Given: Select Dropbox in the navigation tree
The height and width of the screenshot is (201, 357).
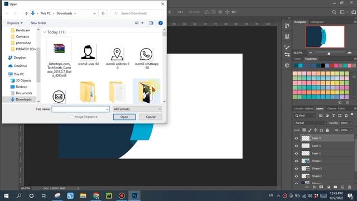Looking at the screenshot, I should [20, 58].
